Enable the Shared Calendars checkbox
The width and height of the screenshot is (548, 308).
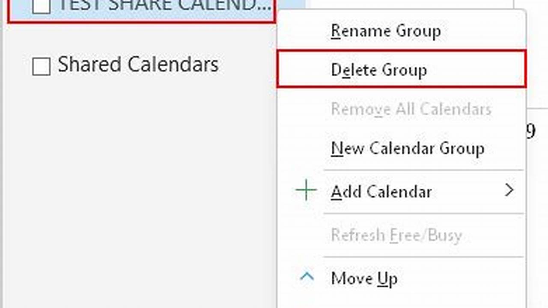point(41,65)
